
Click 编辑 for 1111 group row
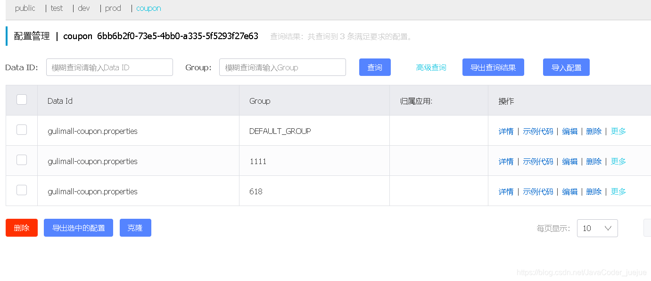pos(569,161)
